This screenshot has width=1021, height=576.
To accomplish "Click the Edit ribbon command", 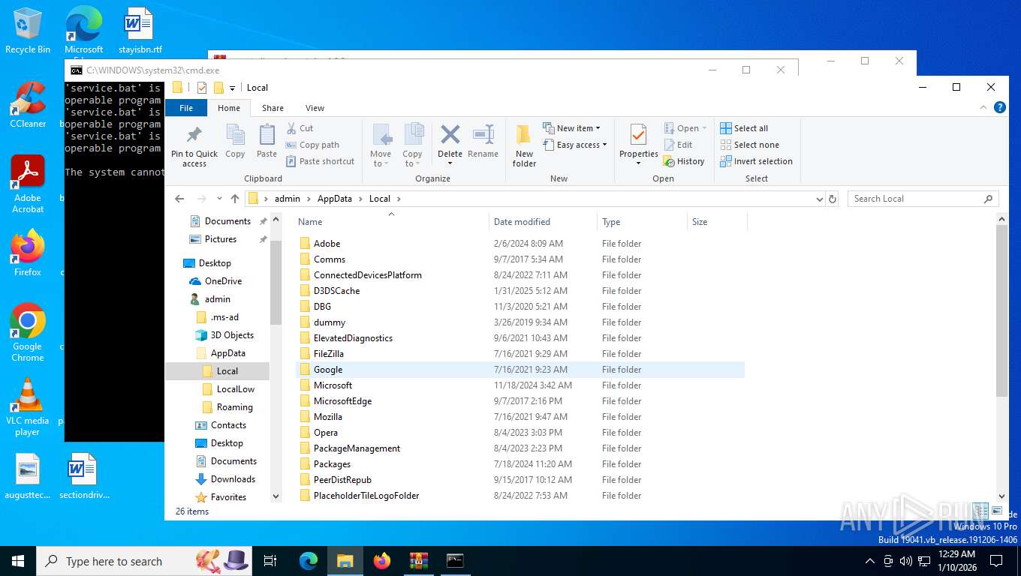I will [x=678, y=145].
